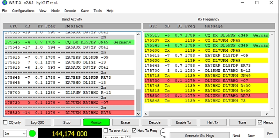Click the 144,174 000 frequency display
This screenshot has height=138, width=279.
tap(69, 133)
